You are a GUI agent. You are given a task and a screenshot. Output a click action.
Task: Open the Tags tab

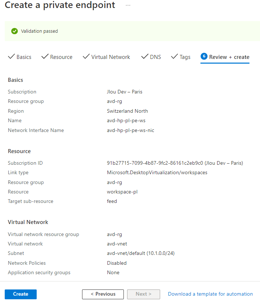coord(181,57)
